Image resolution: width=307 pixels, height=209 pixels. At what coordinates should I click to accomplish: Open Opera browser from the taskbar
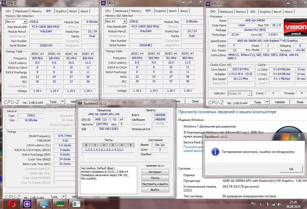[12, 204]
